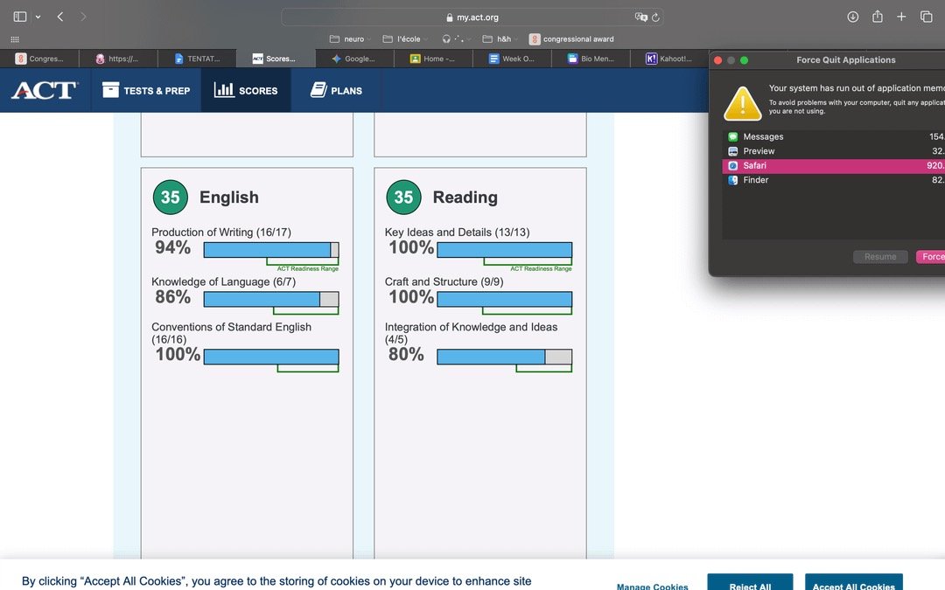Click the Reject All cookies button
The image size is (945, 590).
coord(750,583)
